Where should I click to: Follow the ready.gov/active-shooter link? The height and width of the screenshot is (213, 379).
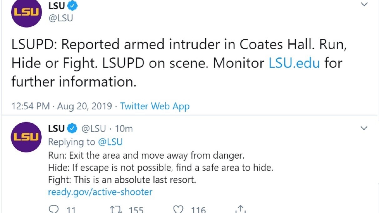100,191
